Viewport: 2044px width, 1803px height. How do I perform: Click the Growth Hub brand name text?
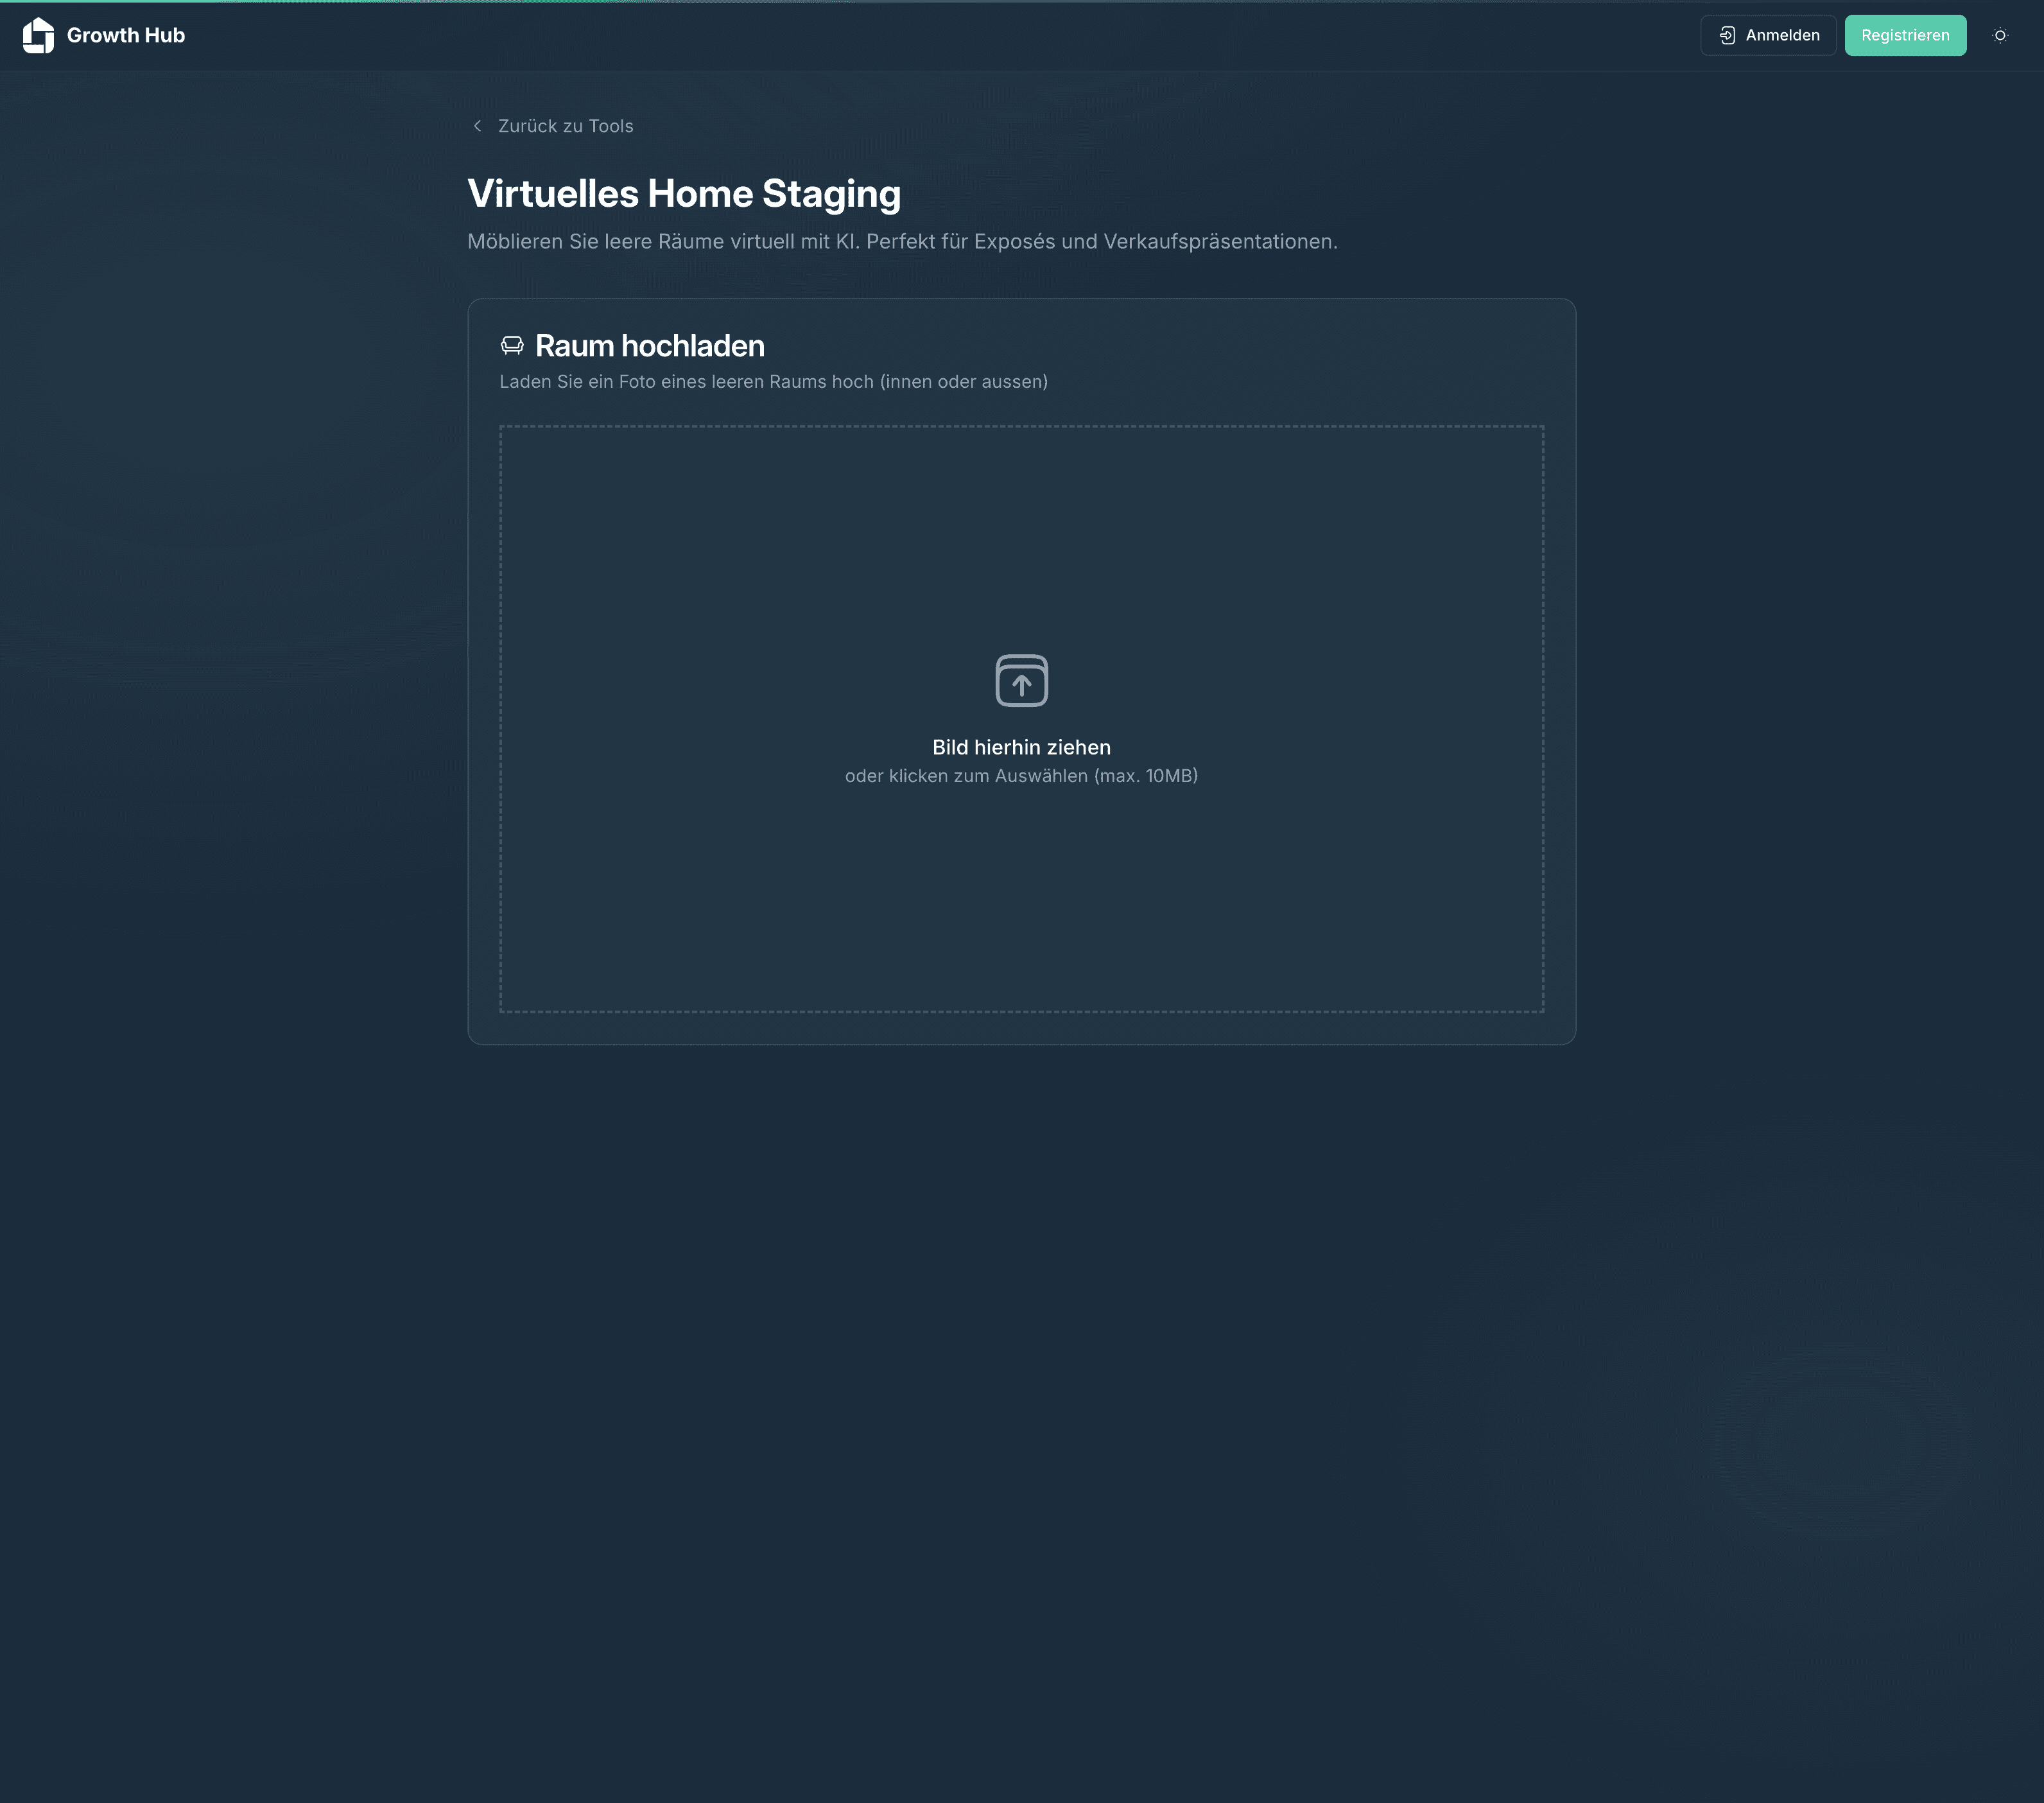point(125,35)
